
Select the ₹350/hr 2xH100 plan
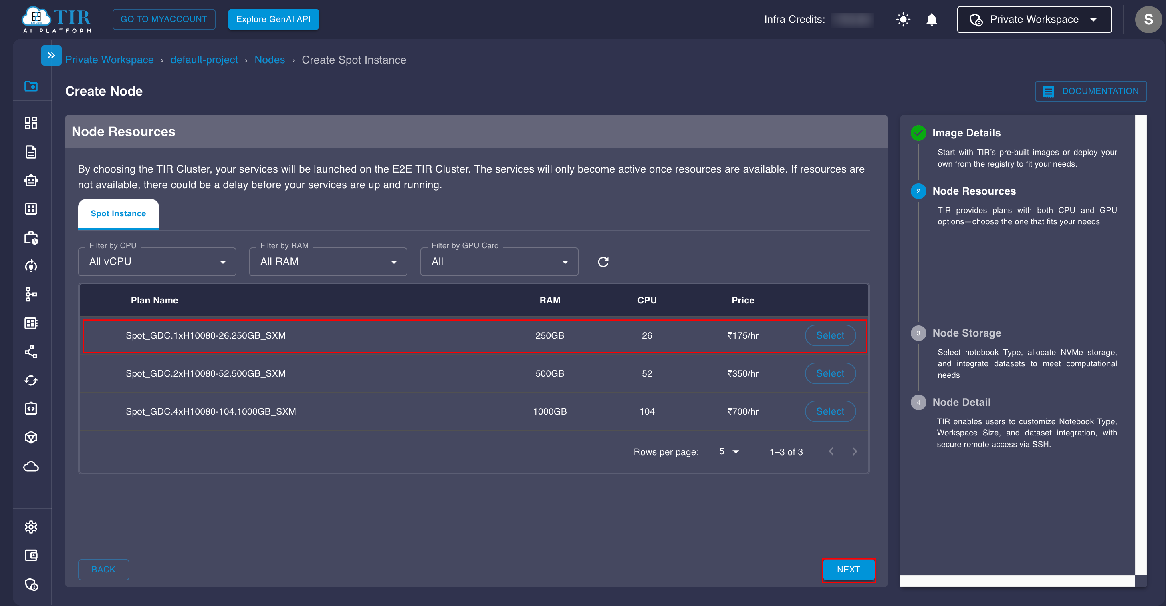pyautogui.click(x=830, y=373)
